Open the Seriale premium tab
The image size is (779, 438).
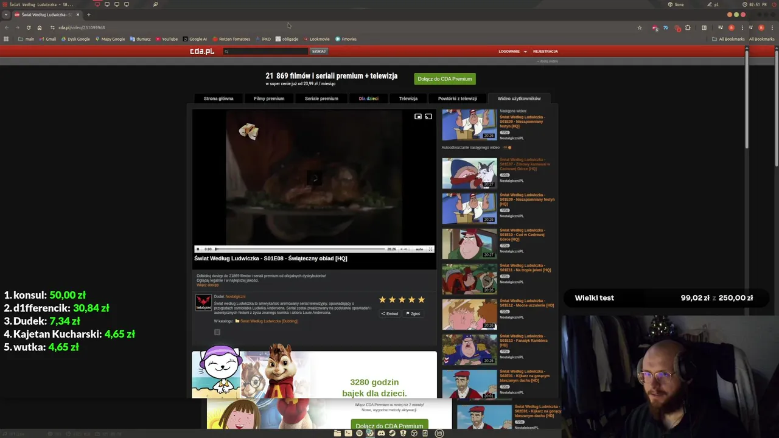point(321,99)
